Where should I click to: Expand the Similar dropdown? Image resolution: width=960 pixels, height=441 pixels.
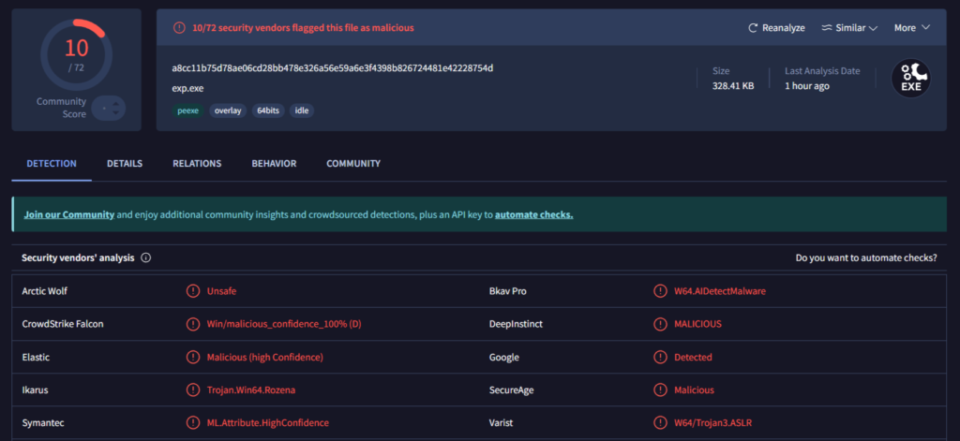848,28
